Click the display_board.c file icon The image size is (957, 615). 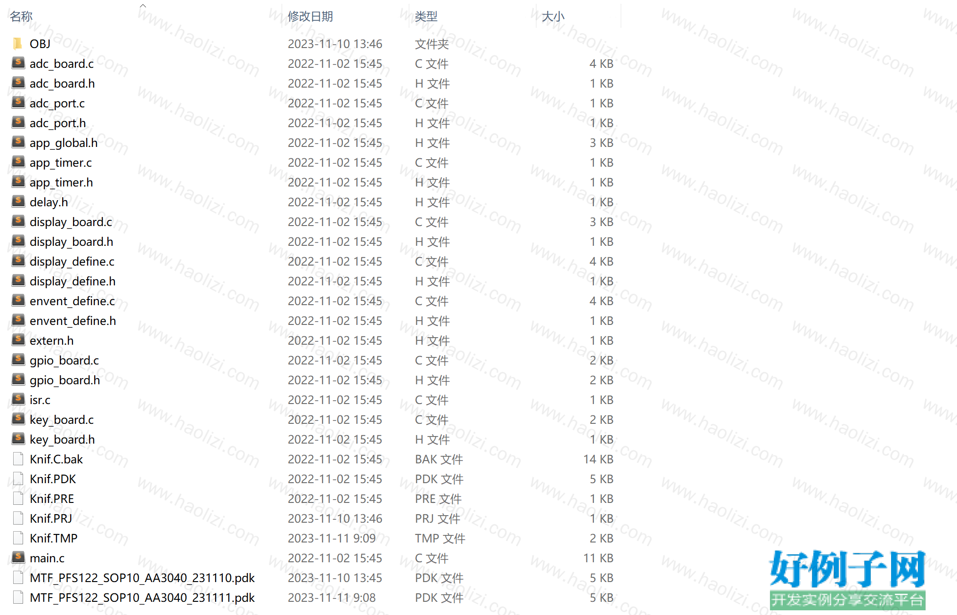pyautogui.click(x=18, y=221)
